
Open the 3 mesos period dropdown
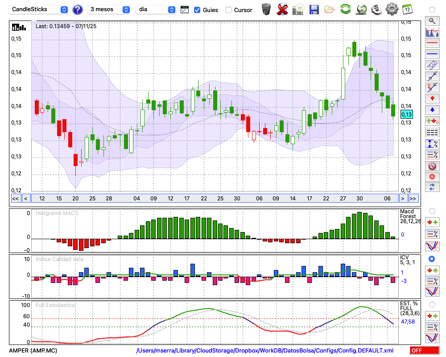click(x=109, y=9)
